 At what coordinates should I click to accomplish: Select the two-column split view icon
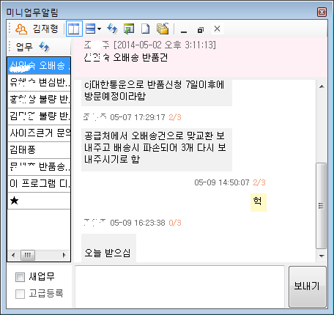[x=74, y=29]
